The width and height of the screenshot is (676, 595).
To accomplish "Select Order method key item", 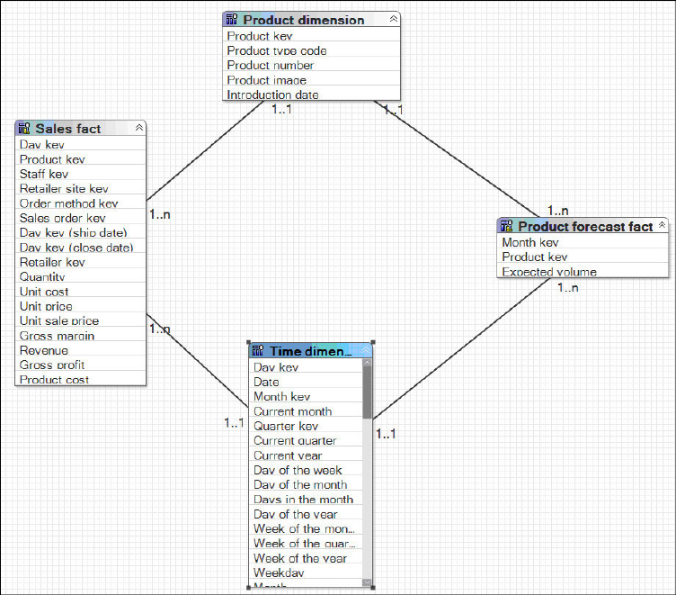I will coord(81,203).
